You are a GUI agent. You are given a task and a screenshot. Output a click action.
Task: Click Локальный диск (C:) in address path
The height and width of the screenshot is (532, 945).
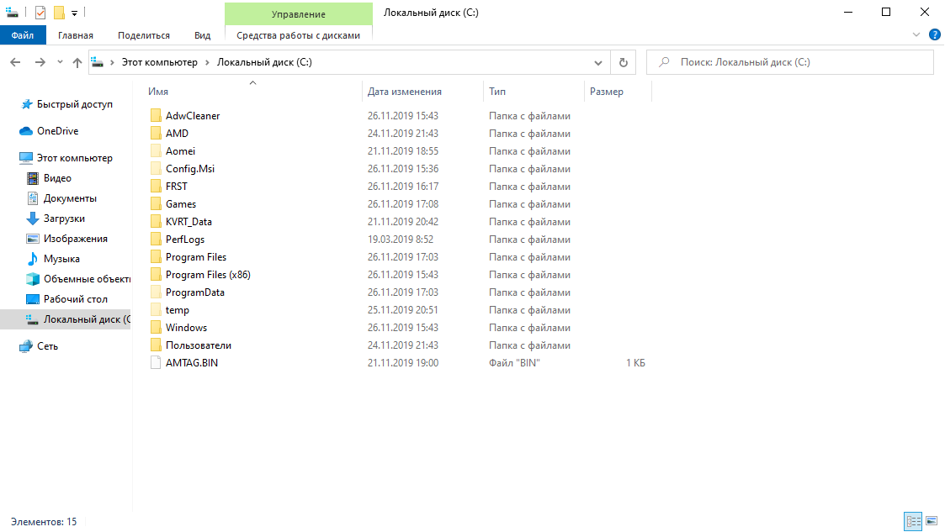(264, 62)
